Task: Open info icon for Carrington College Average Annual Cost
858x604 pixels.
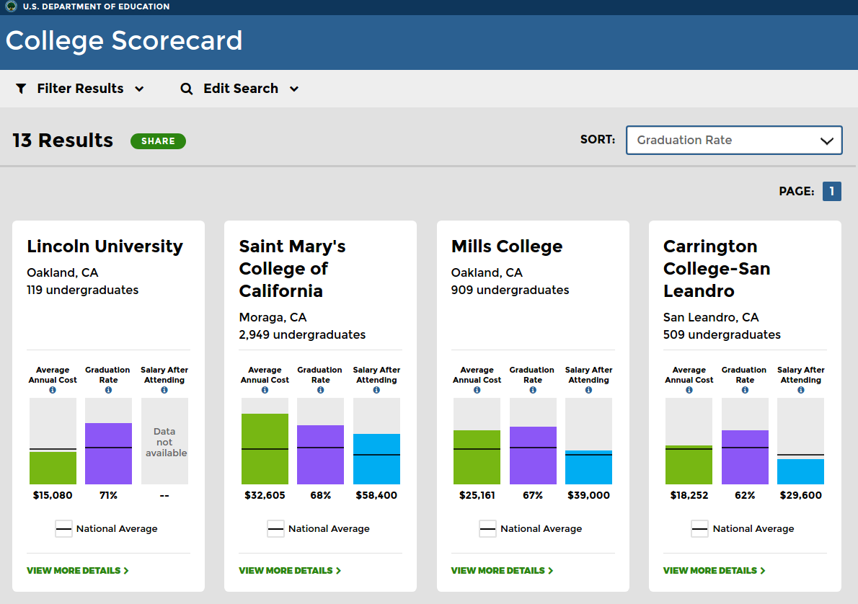Action: [689, 390]
